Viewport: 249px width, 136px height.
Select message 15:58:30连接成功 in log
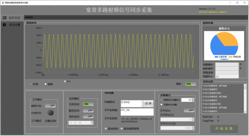tap(210, 111)
